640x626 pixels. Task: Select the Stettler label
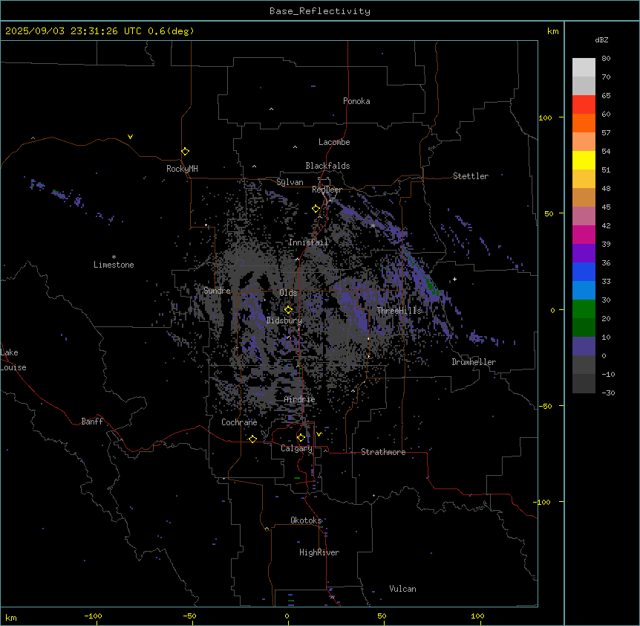[x=470, y=176]
